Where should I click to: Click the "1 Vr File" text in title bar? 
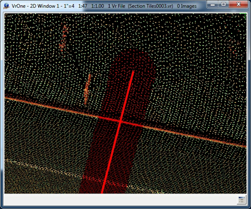point(117,6)
